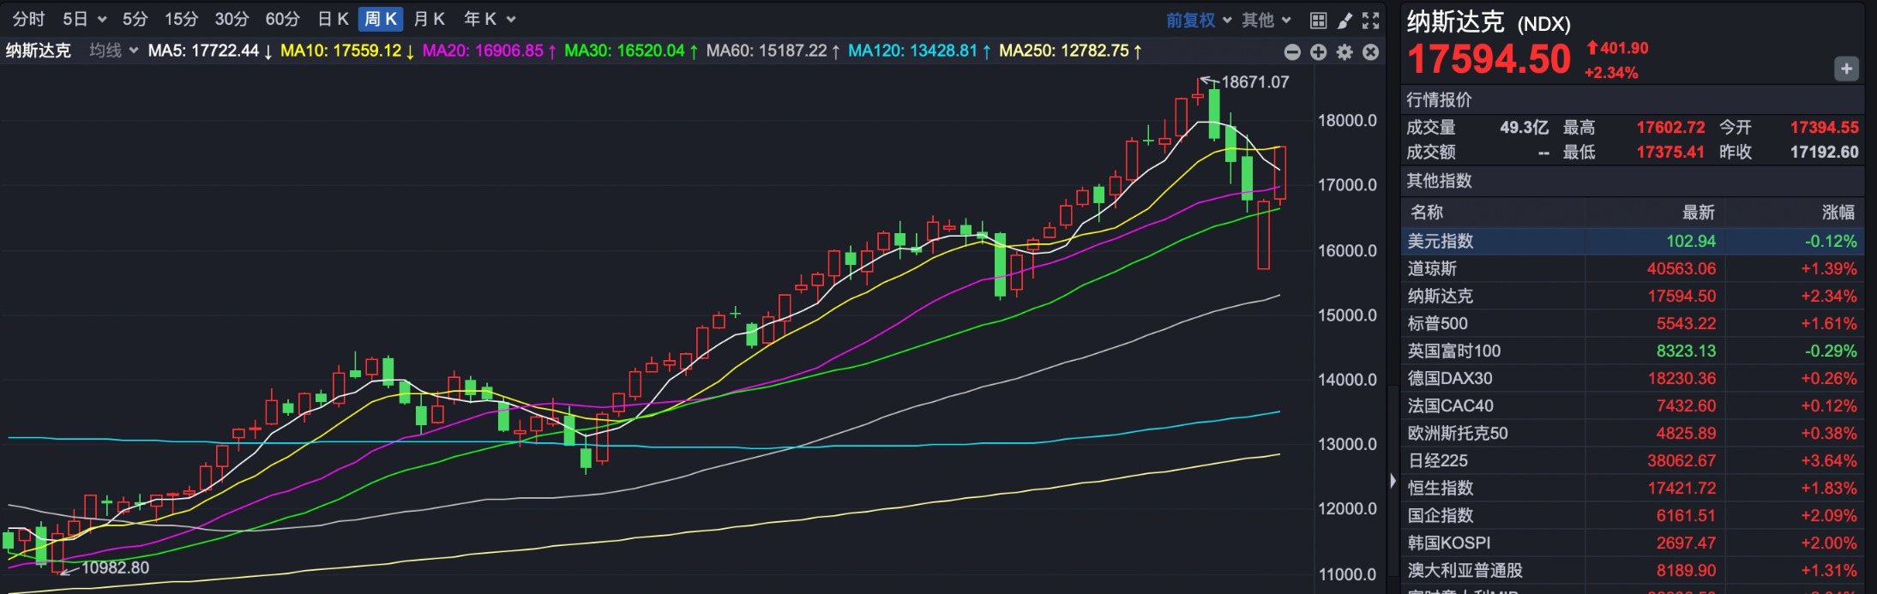Select the 日经225 index row
The image size is (1877, 594).
point(1633,460)
